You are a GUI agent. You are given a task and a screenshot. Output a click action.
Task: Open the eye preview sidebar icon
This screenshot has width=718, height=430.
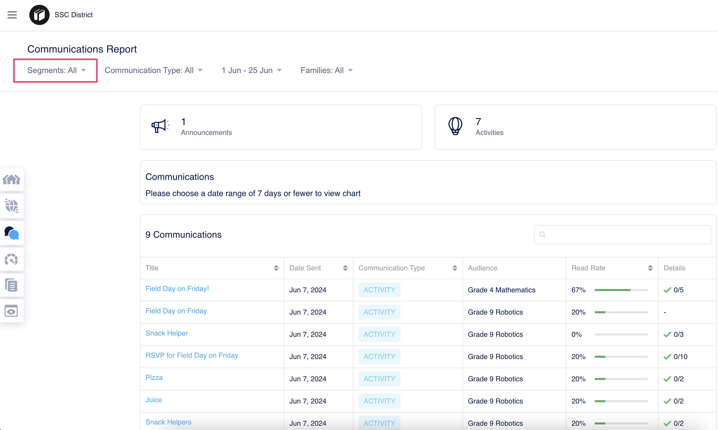(x=11, y=311)
